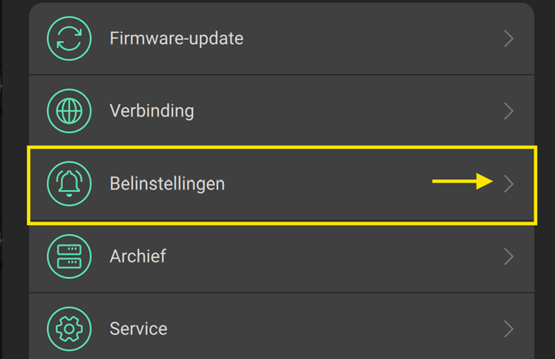Image resolution: width=555 pixels, height=359 pixels.
Task: Open Verbinding via the right chevron
Action: pyautogui.click(x=509, y=111)
